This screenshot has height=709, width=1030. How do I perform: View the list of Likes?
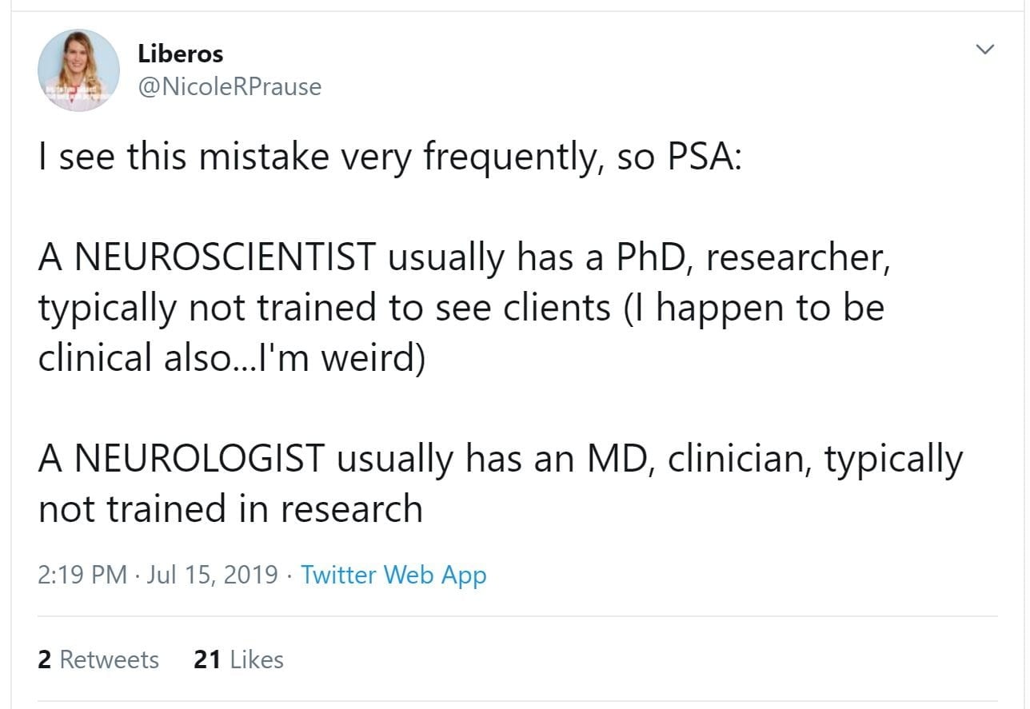[256, 659]
